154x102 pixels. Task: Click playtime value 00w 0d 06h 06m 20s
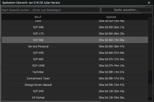tap(112, 33)
